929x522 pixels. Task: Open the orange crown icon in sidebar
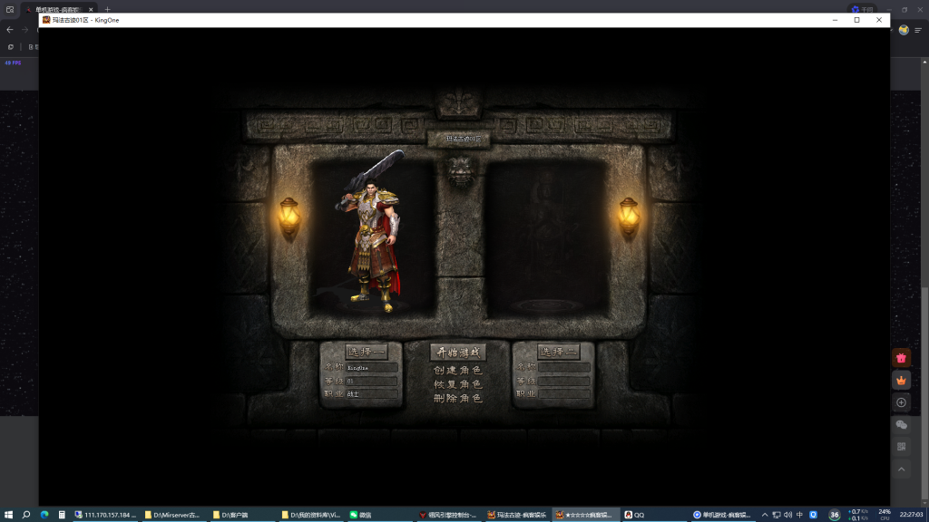(x=901, y=381)
